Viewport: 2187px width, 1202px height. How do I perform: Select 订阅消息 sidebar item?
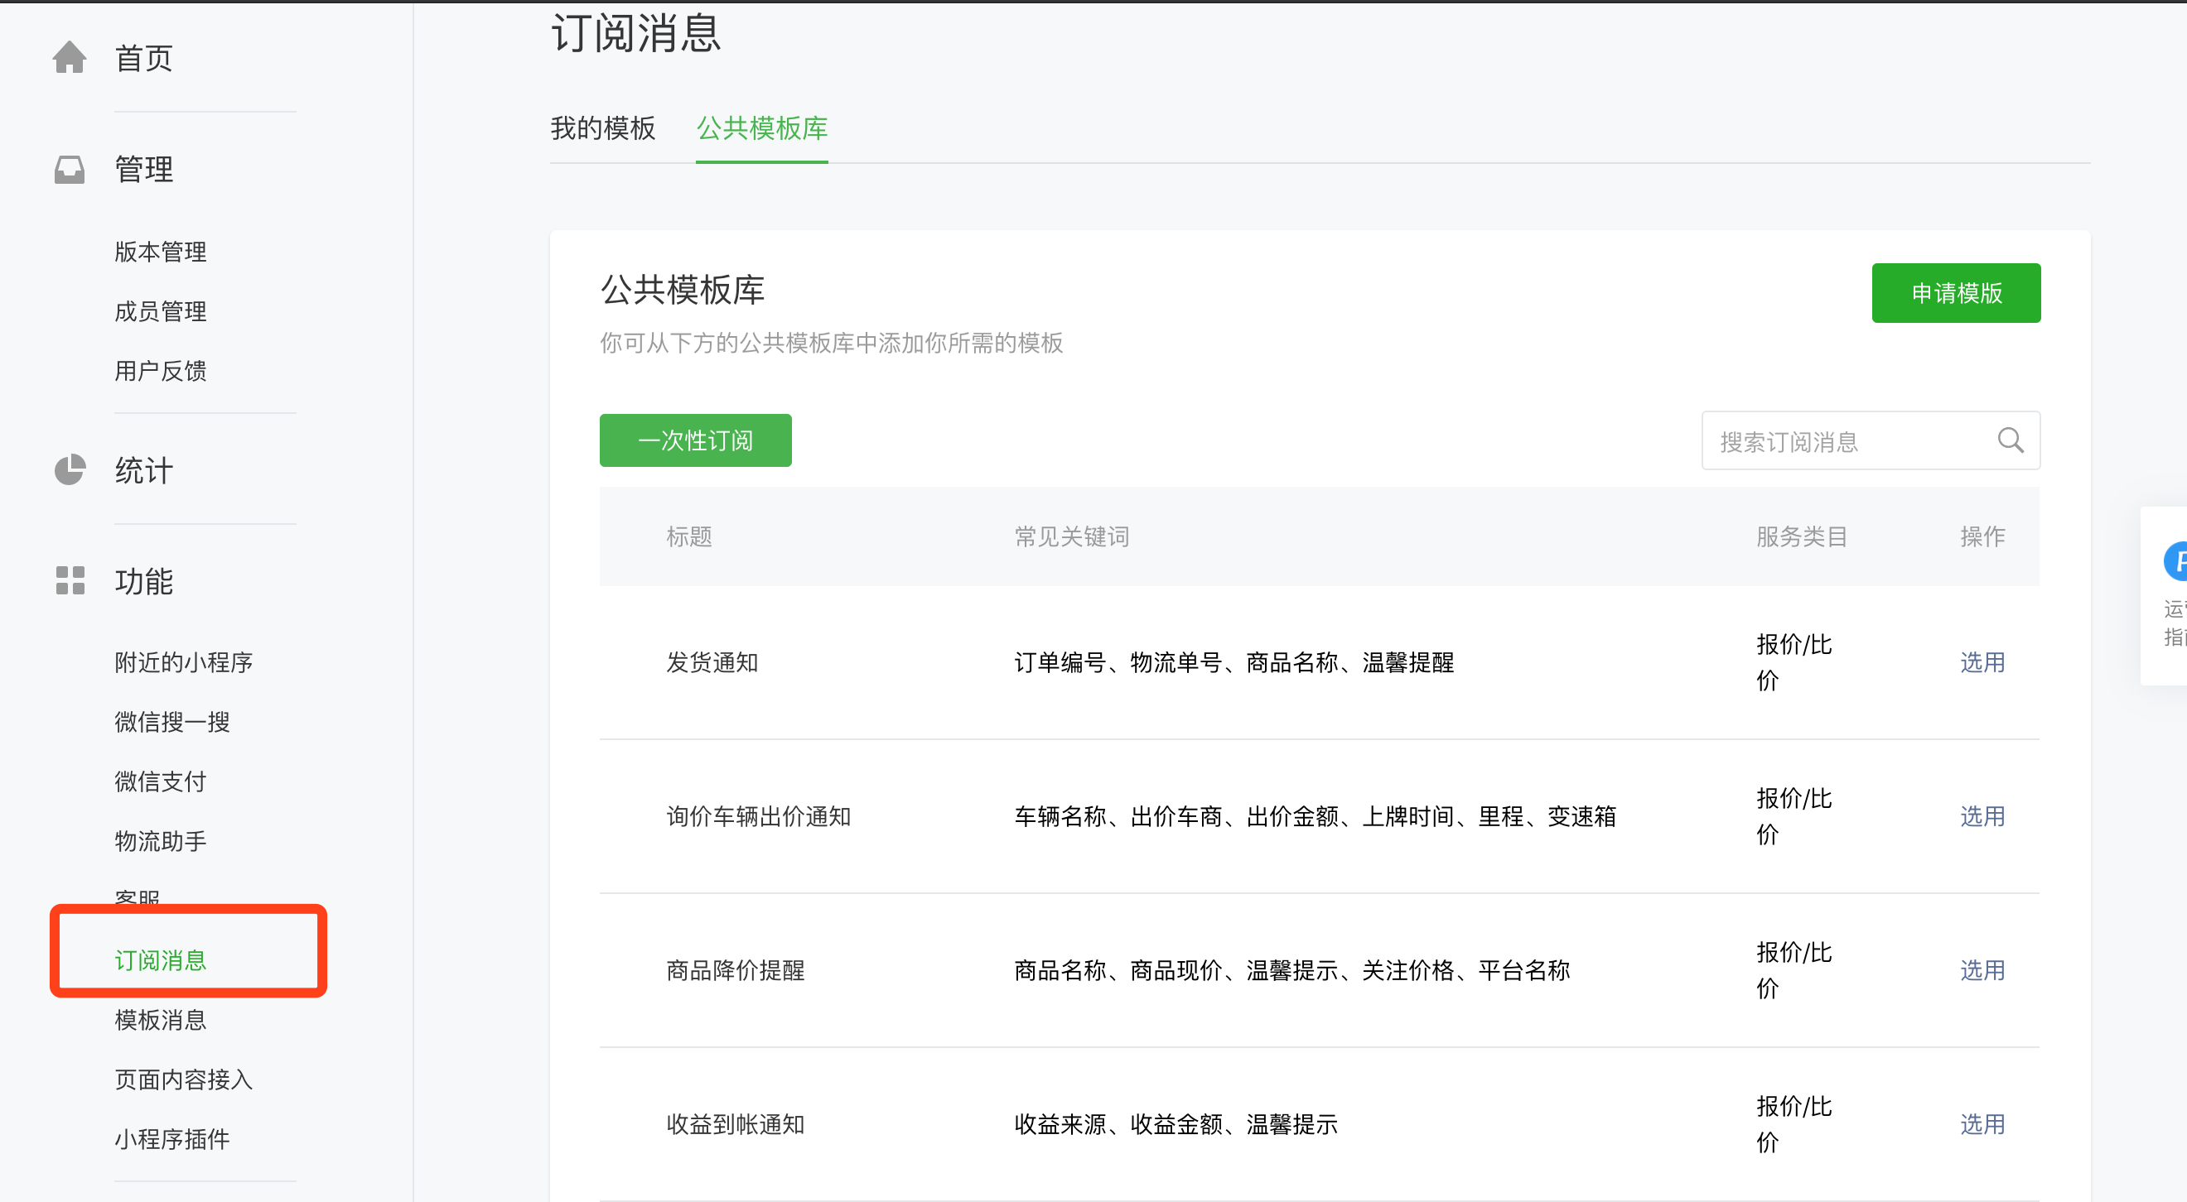pos(161,960)
